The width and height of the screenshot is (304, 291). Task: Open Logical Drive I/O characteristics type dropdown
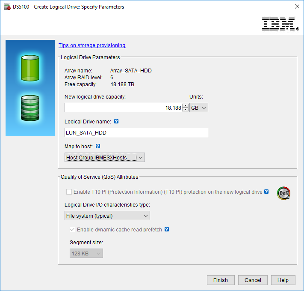coord(107,216)
